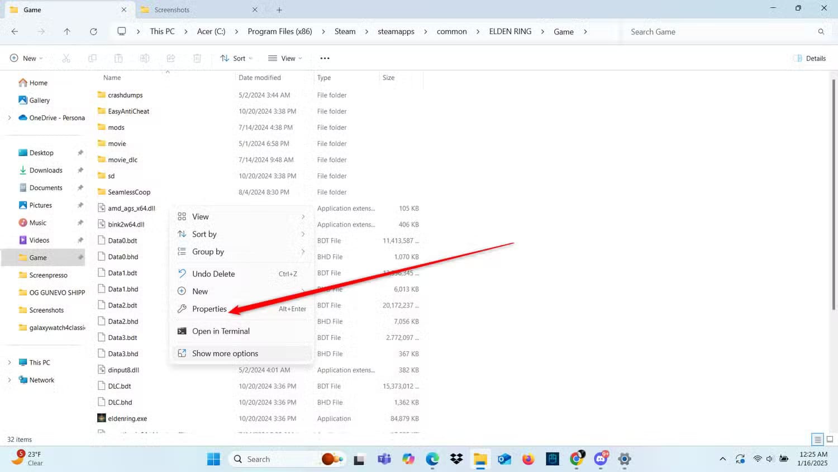Open Chrome from the taskbar
Viewport: 838px width, 472px height.
(x=577, y=459)
